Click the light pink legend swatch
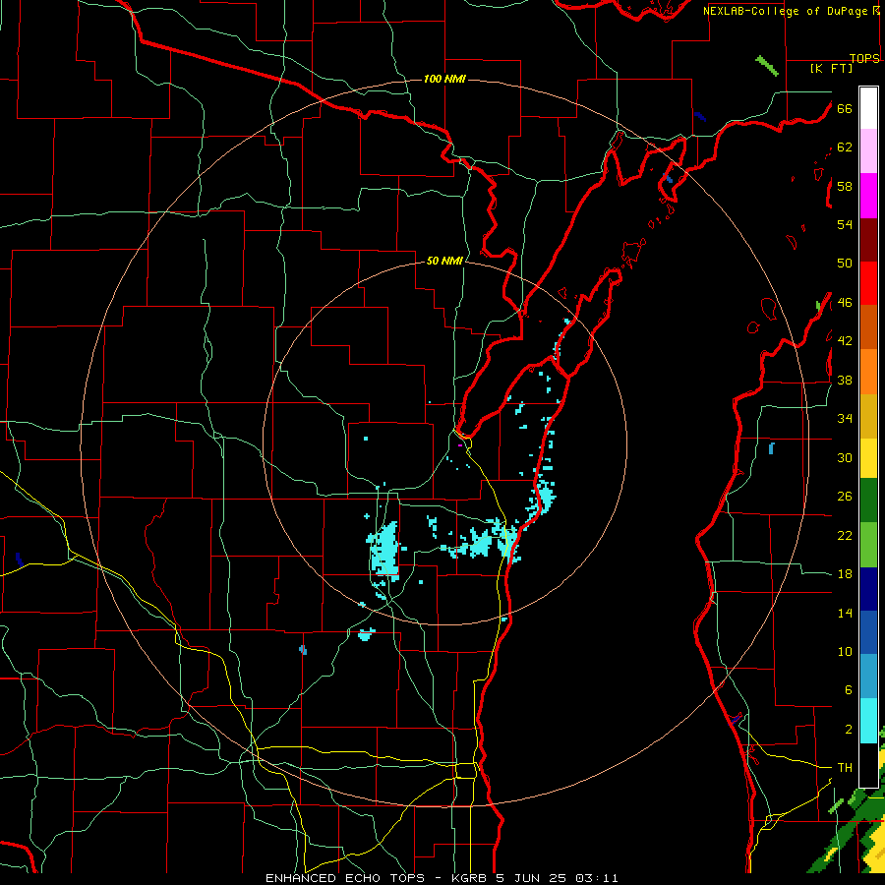This screenshot has width=885, height=885. coord(868,150)
